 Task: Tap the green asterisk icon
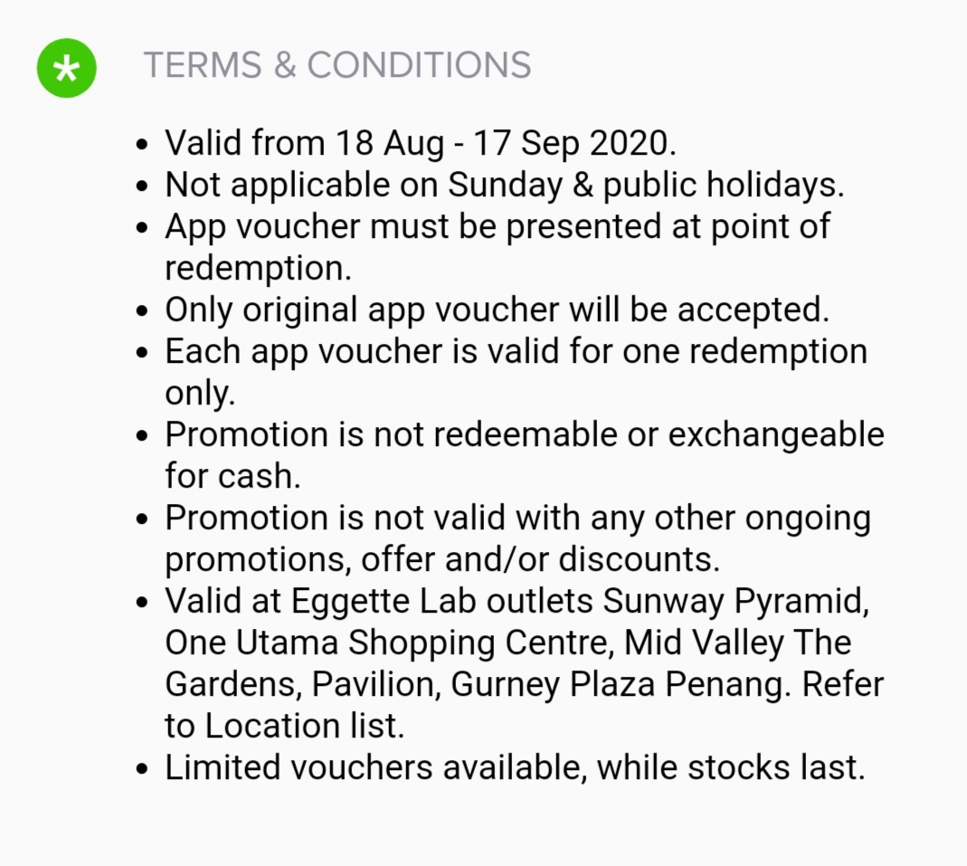66,68
